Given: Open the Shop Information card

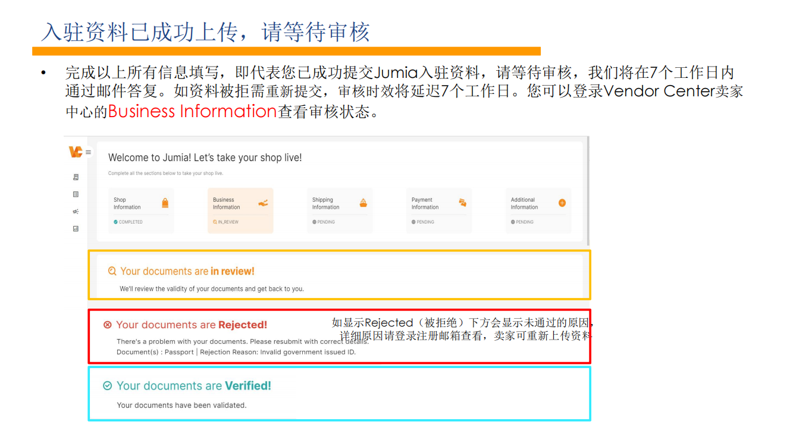Looking at the screenshot, I should coord(140,209).
